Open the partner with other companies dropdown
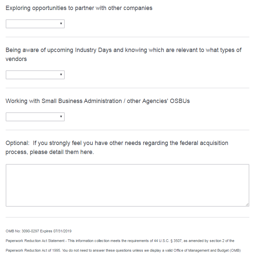Screen dimensions: 256x254 tap(35, 24)
